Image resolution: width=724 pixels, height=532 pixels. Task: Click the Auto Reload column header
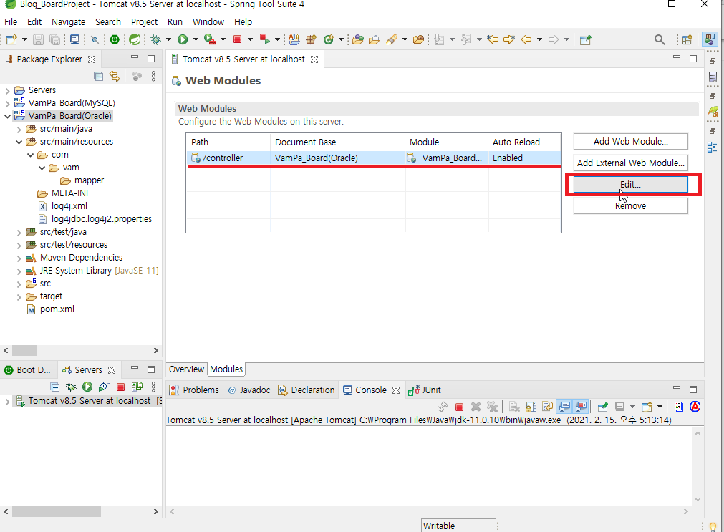coord(524,142)
